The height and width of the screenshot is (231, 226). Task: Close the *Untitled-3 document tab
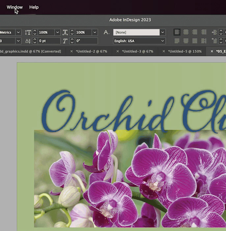(118, 51)
